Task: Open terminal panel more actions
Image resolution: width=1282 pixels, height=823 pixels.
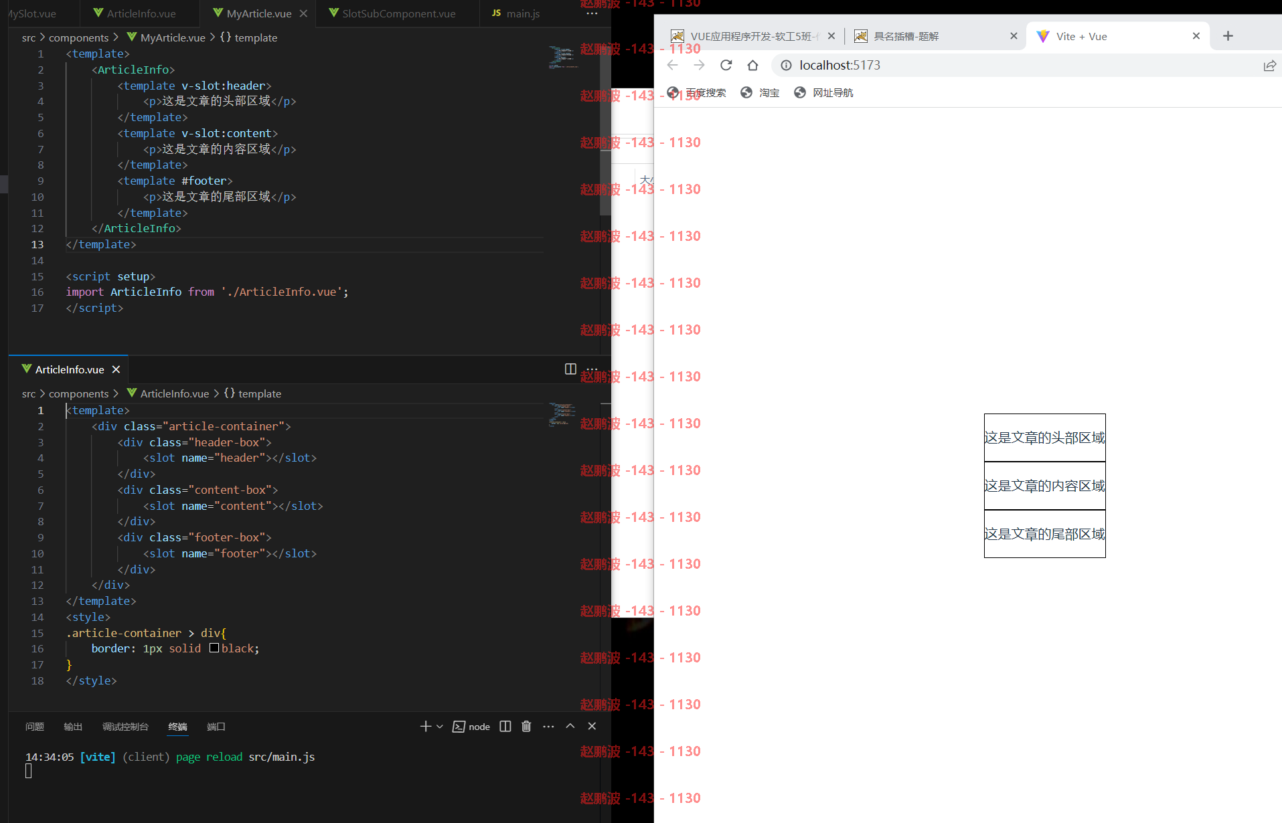Action: 548,727
